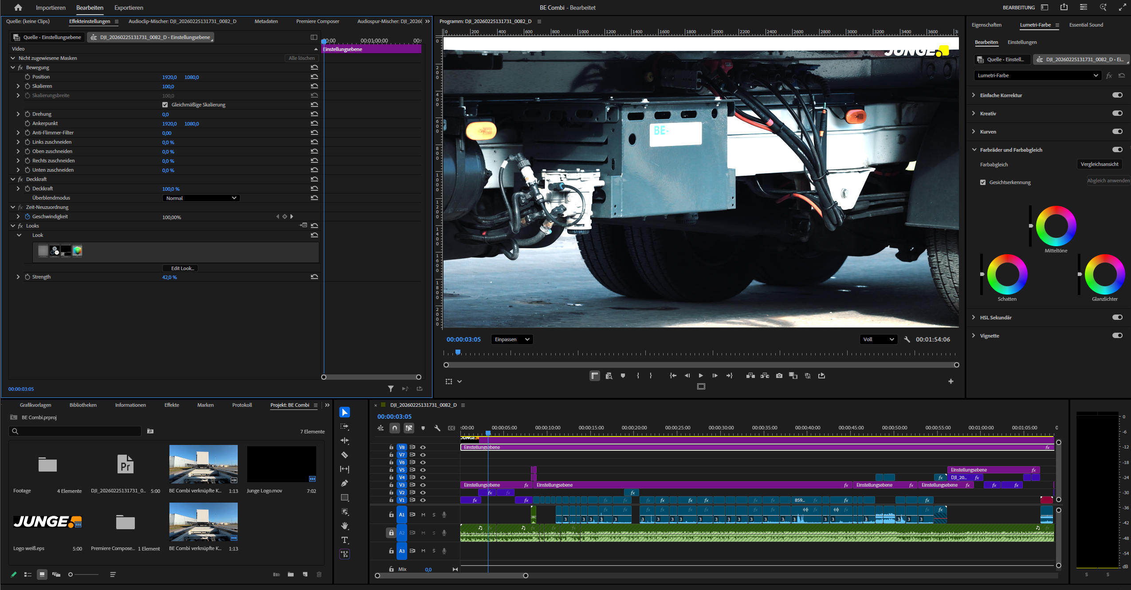The image size is (1131, 590).
Task: Open the Überblendmodus dropdown set to Normal
Action: pos(200,198)
